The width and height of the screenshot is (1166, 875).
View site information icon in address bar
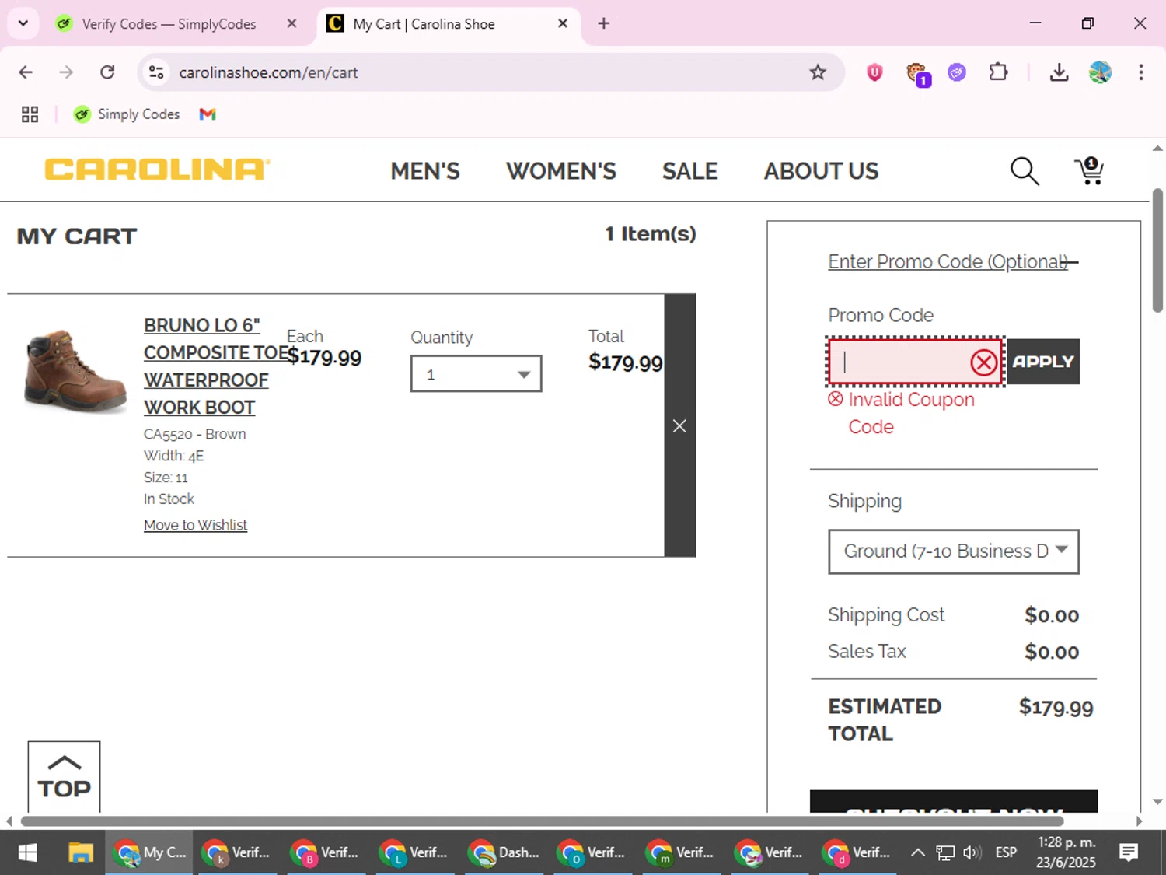156,72
